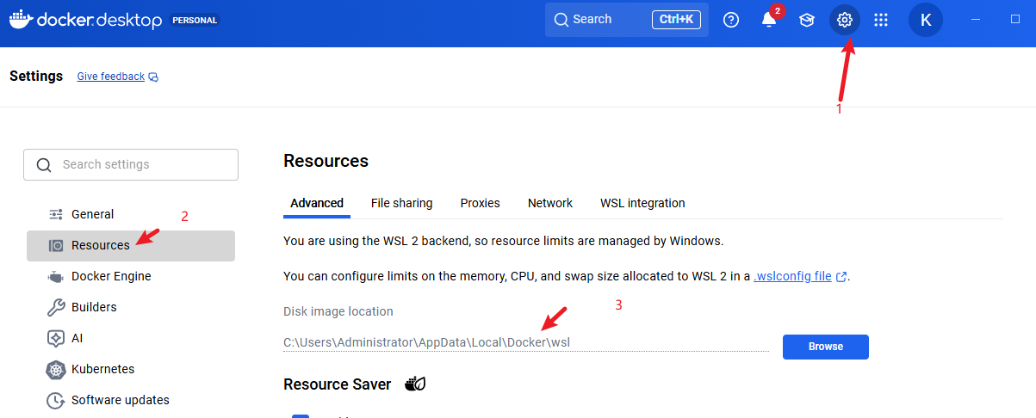This screenshot has height=418, width=1036.
Task: Select the General settings section
Action: (92, 214)
